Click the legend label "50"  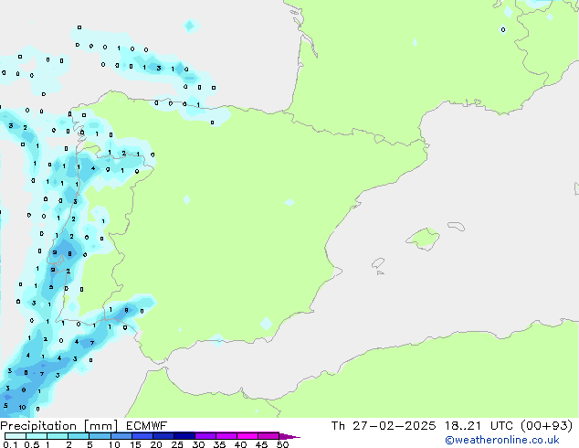pyautogui.click(x=282, y=444)
